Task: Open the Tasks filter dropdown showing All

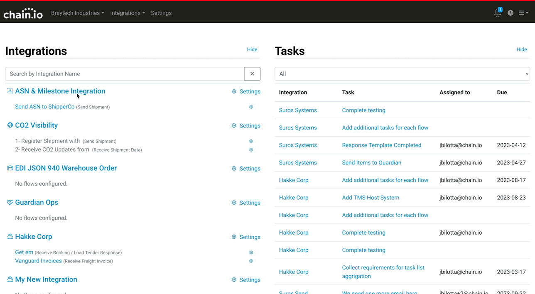Action: click(402, 74)
